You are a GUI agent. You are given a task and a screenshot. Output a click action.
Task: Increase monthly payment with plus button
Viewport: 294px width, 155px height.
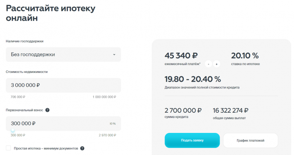pos(216,64)
